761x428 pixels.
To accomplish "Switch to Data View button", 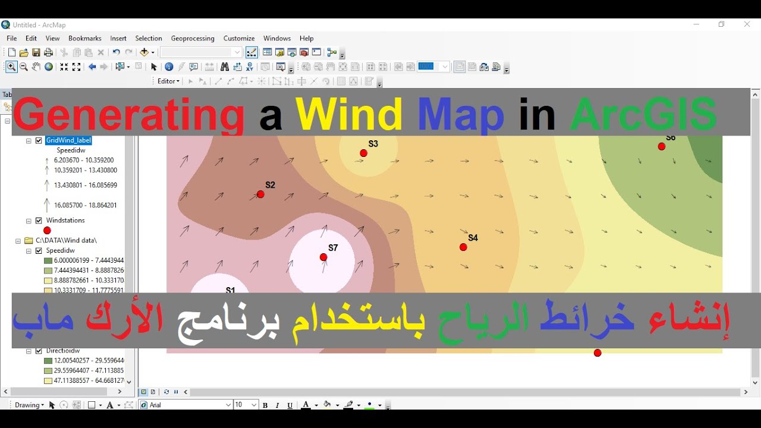I will coord(143,392).
